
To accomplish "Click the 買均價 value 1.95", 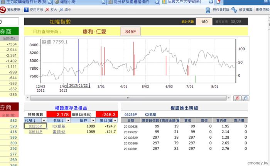I will [225, 126].
